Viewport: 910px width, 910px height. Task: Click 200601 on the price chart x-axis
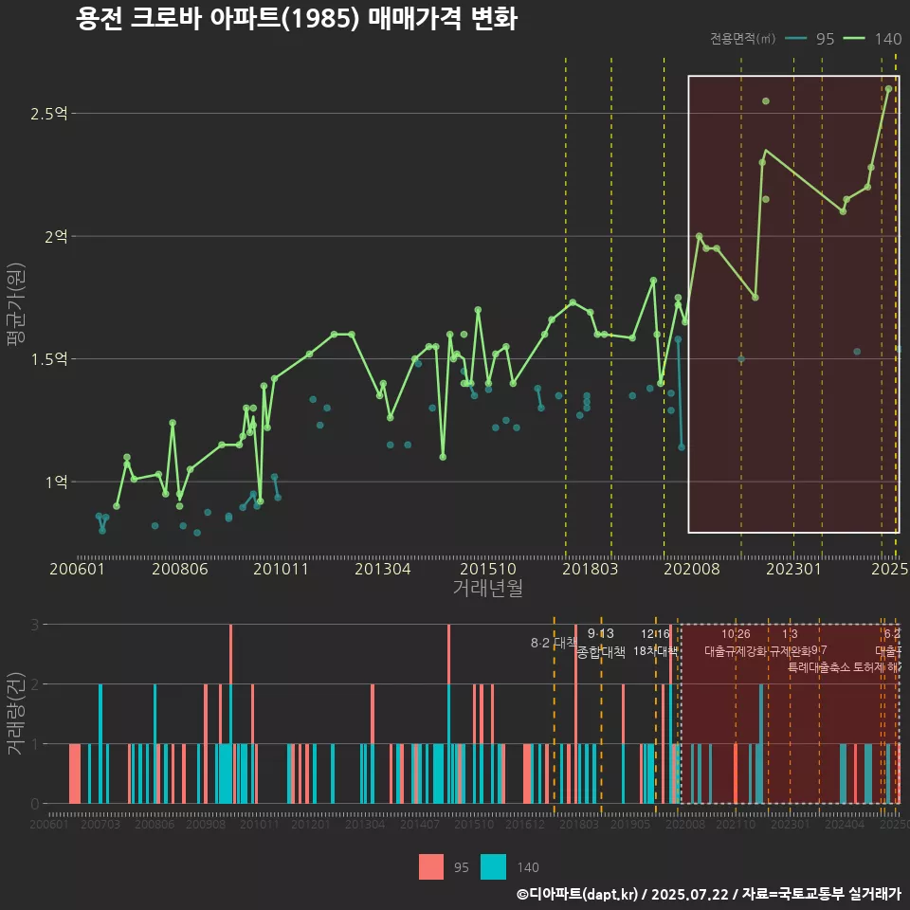click(x=77, y=569)
